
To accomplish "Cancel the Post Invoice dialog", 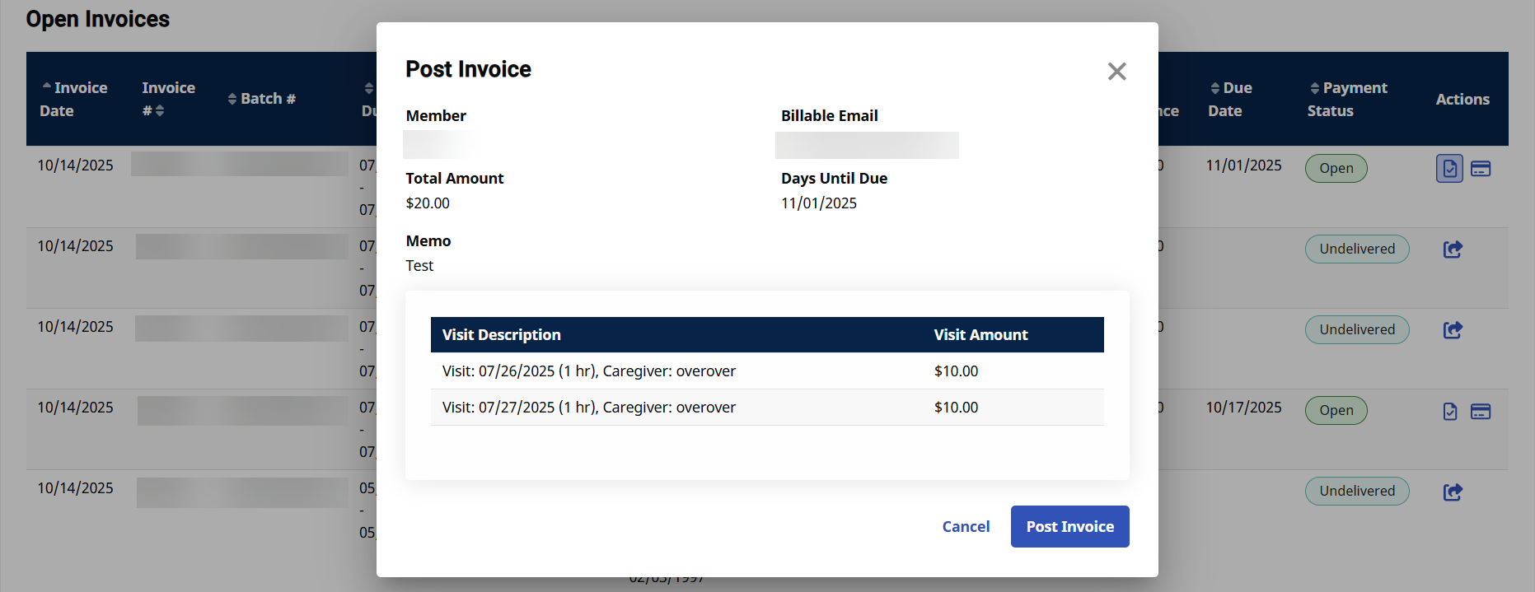I will (965, 526).
